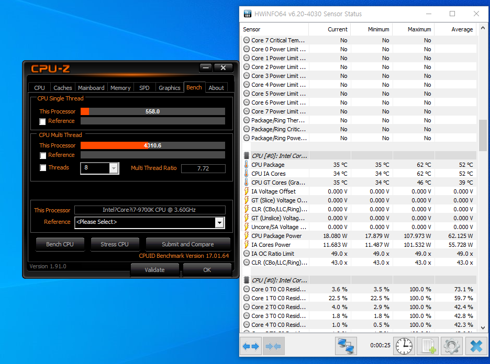
Task: Click the Core 4 T0 C0 Residency icon
Action: 247,325
